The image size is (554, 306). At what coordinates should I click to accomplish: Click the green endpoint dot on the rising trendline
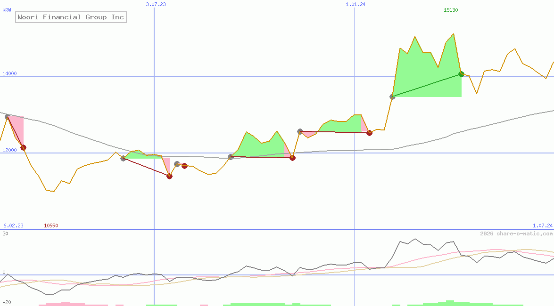tap(461, 73)
